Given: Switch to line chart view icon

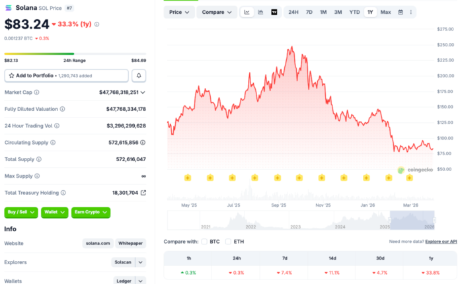Looking at the screenshot, I should tap(247, 12).
